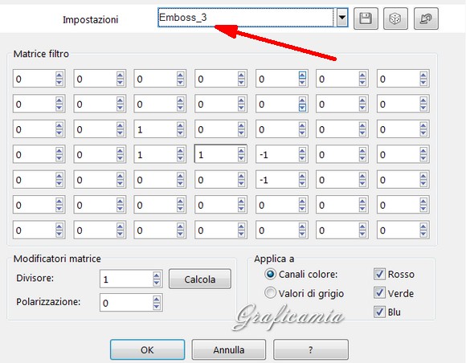Viewport: 466px width, 363px height.
Task: Increase the top-left matrix cell value
Action: pos(59,75)
